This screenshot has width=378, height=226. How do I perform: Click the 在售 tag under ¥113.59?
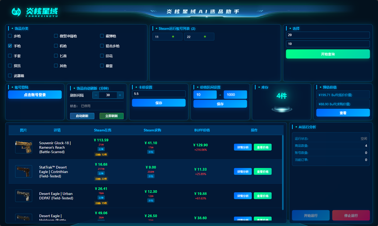101,149
